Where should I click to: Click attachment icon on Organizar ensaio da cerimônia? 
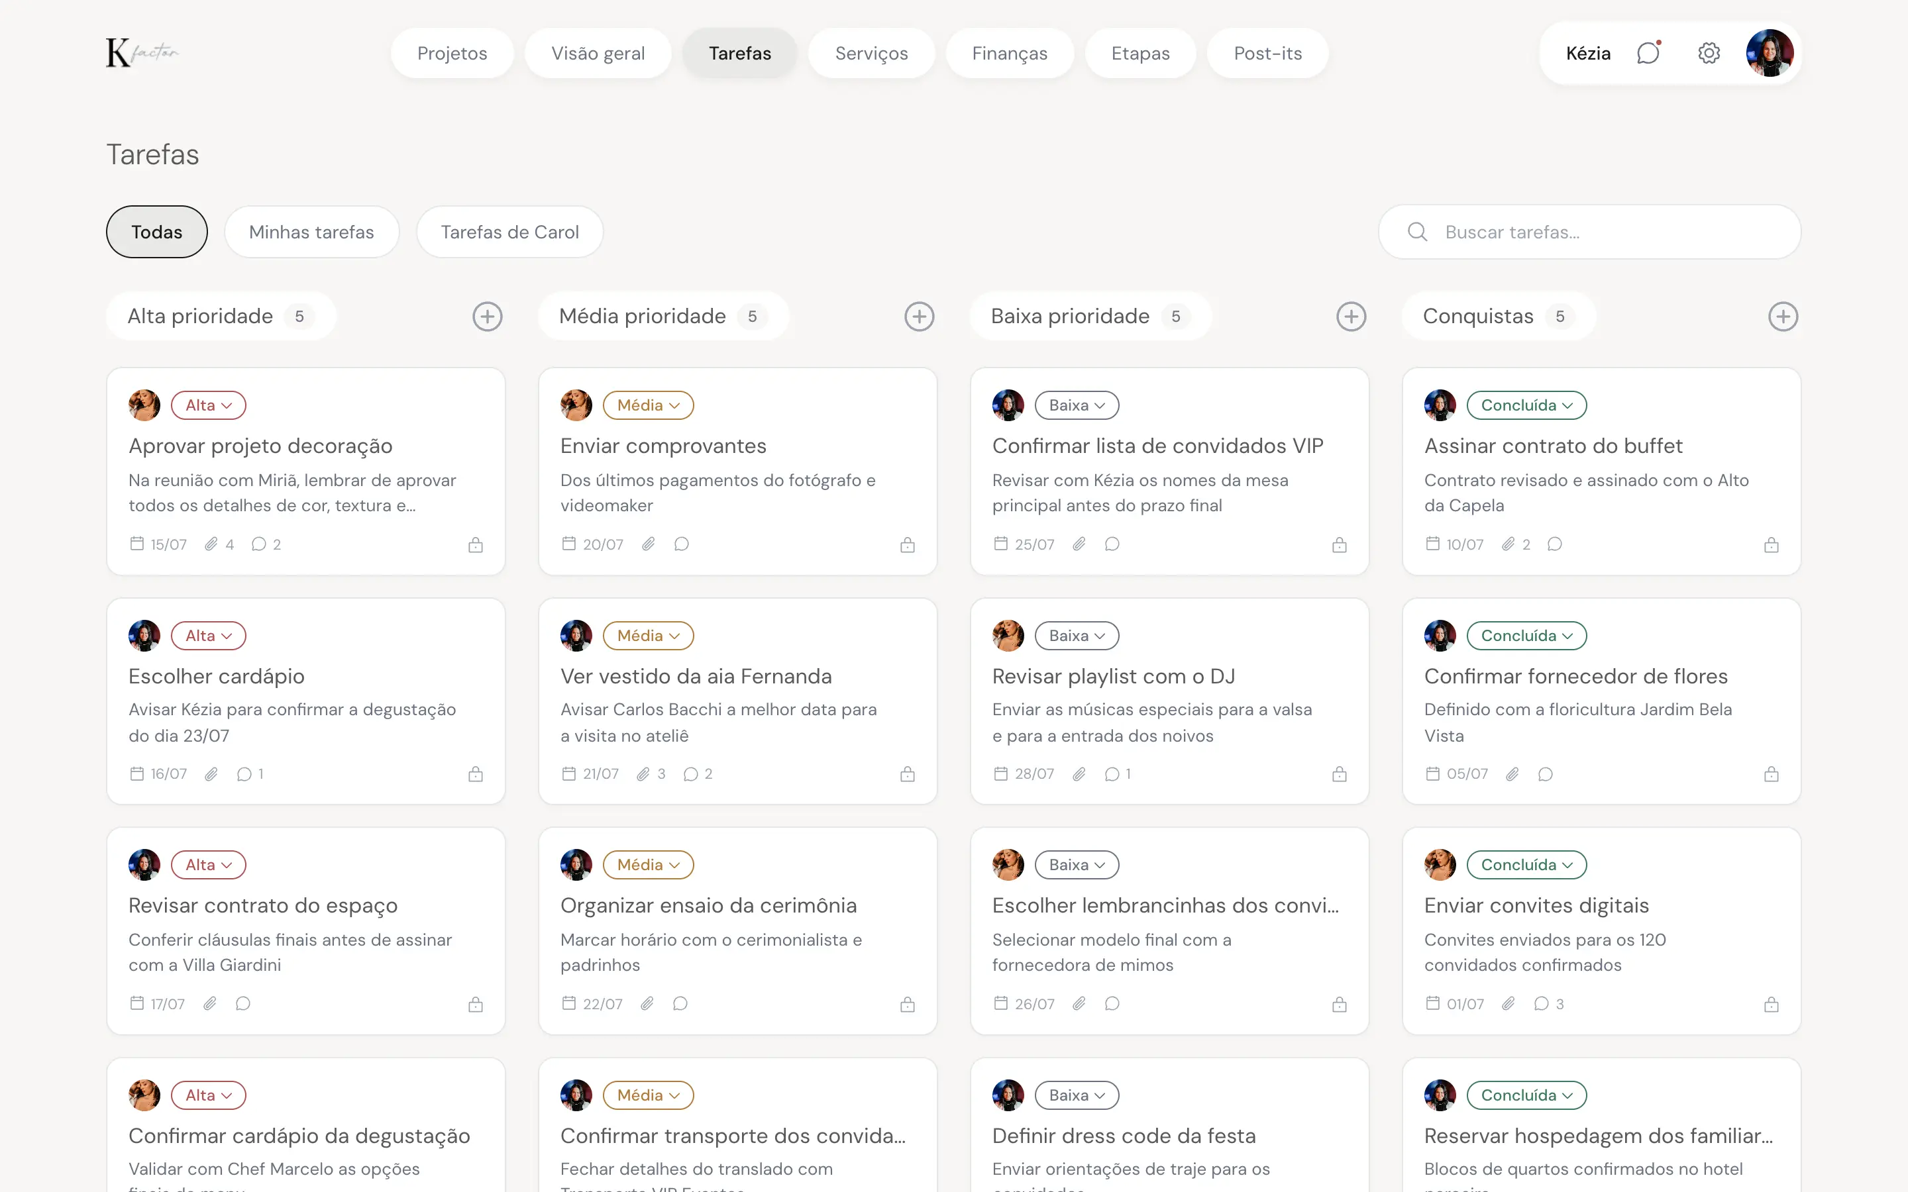647,1003
